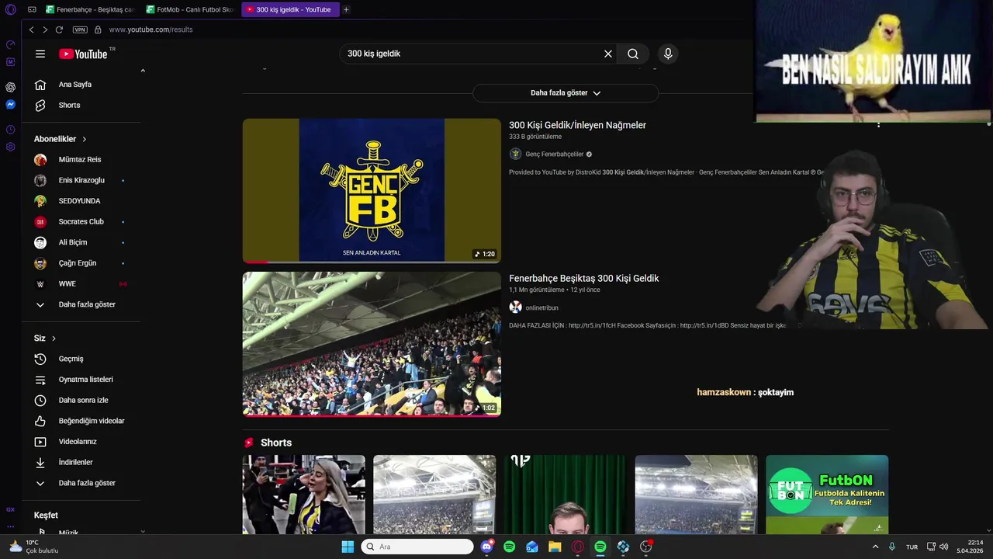Open the YouTube guide hamburger menu
Screen dimensions: 993x559
(x=40, y=54)
